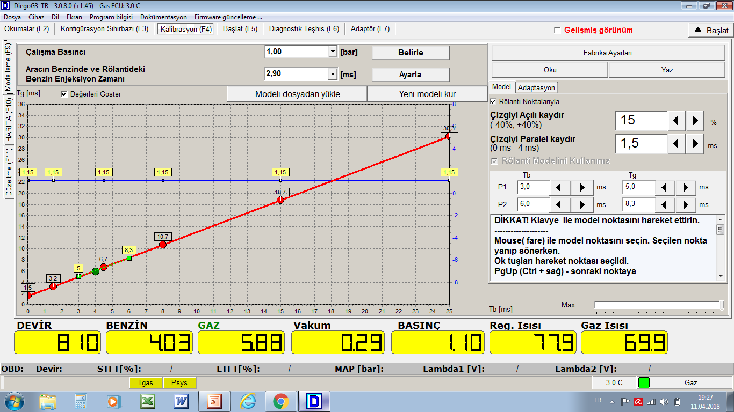
Task: Increase the P2 Tg value with right arrow
Action: pyautogui.click(x=686, y=204)
